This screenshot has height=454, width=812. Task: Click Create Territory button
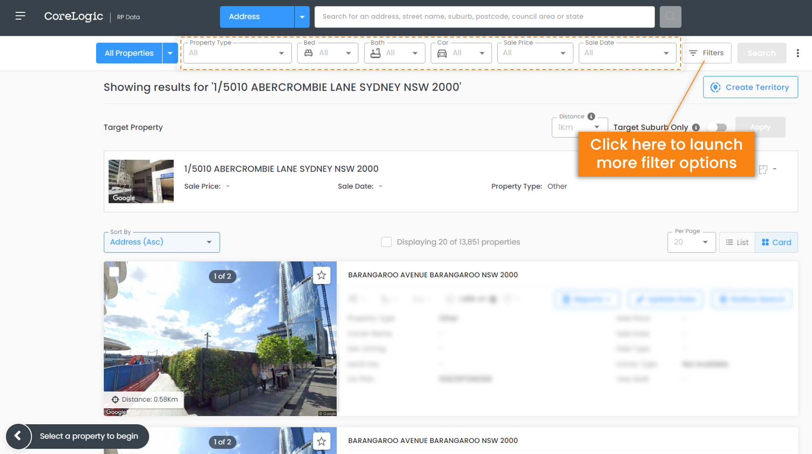[750, 87]
